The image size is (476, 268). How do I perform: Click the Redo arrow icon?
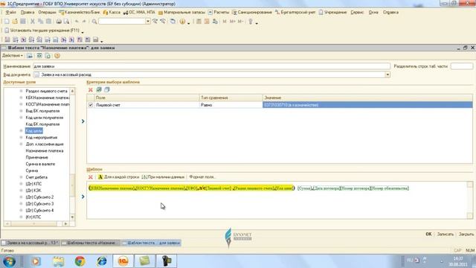[84, 22]
